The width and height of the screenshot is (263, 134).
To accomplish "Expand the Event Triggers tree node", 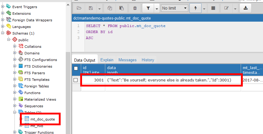I will 2,7.
